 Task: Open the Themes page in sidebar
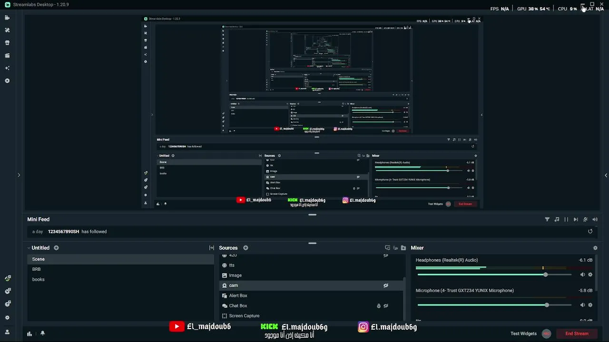7,30
